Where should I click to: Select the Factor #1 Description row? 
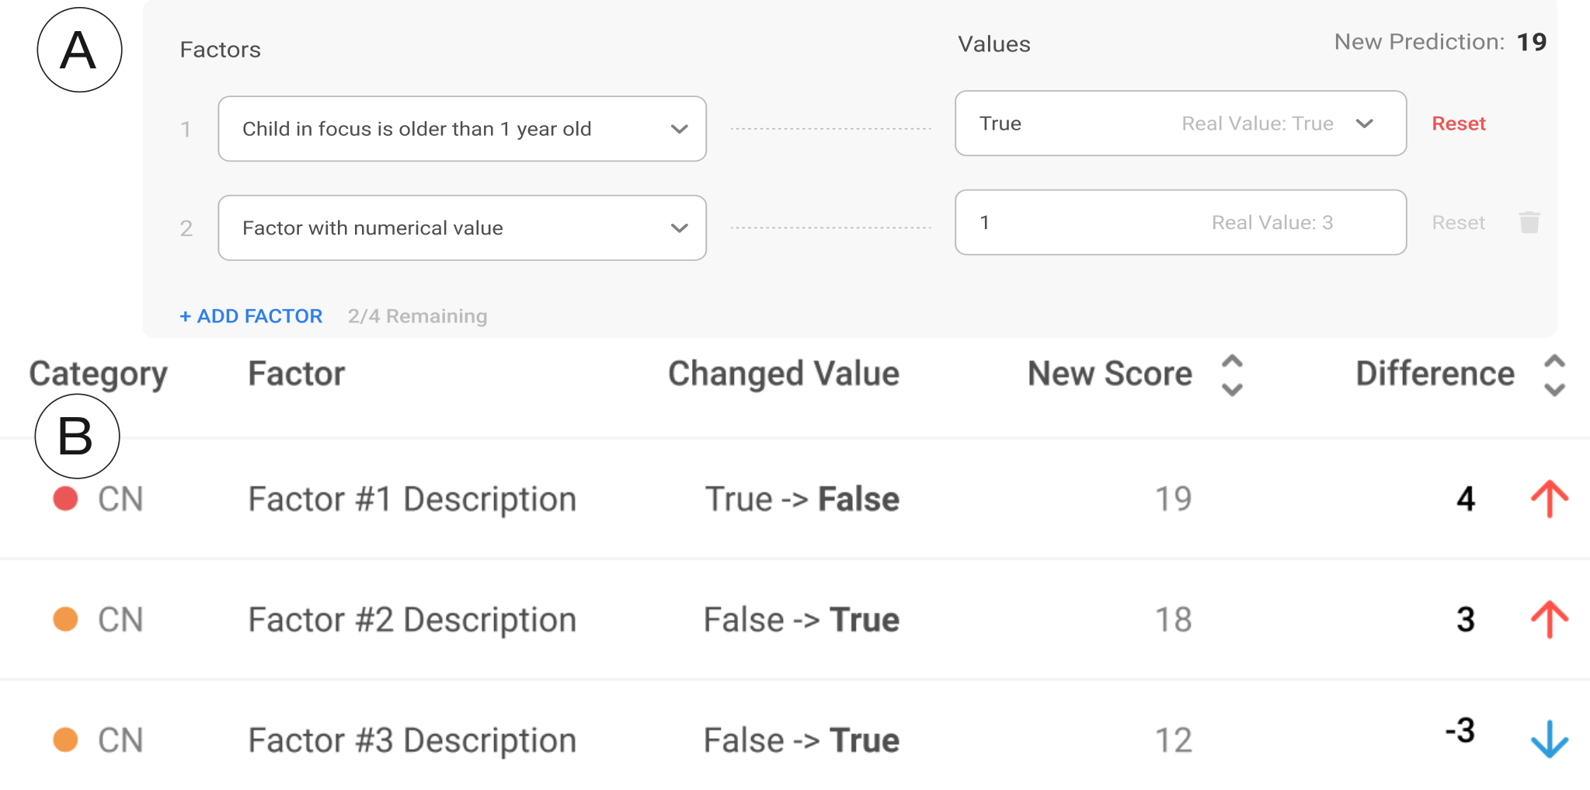click(795, 499)
